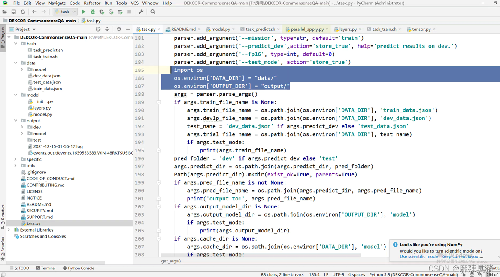The height and width of the screenshot is (277, 500).
Task: Open the Python Console tool window
Action: (79, 268)
